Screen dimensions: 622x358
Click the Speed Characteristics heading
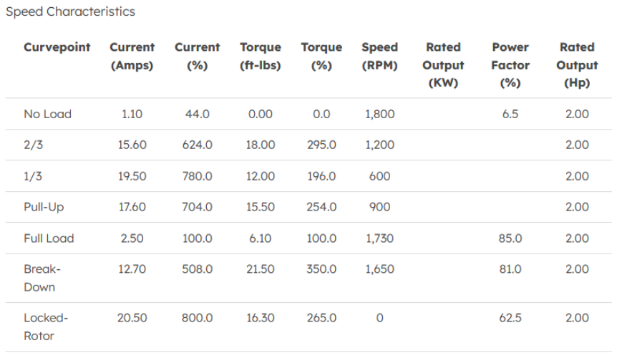(70, 12)
